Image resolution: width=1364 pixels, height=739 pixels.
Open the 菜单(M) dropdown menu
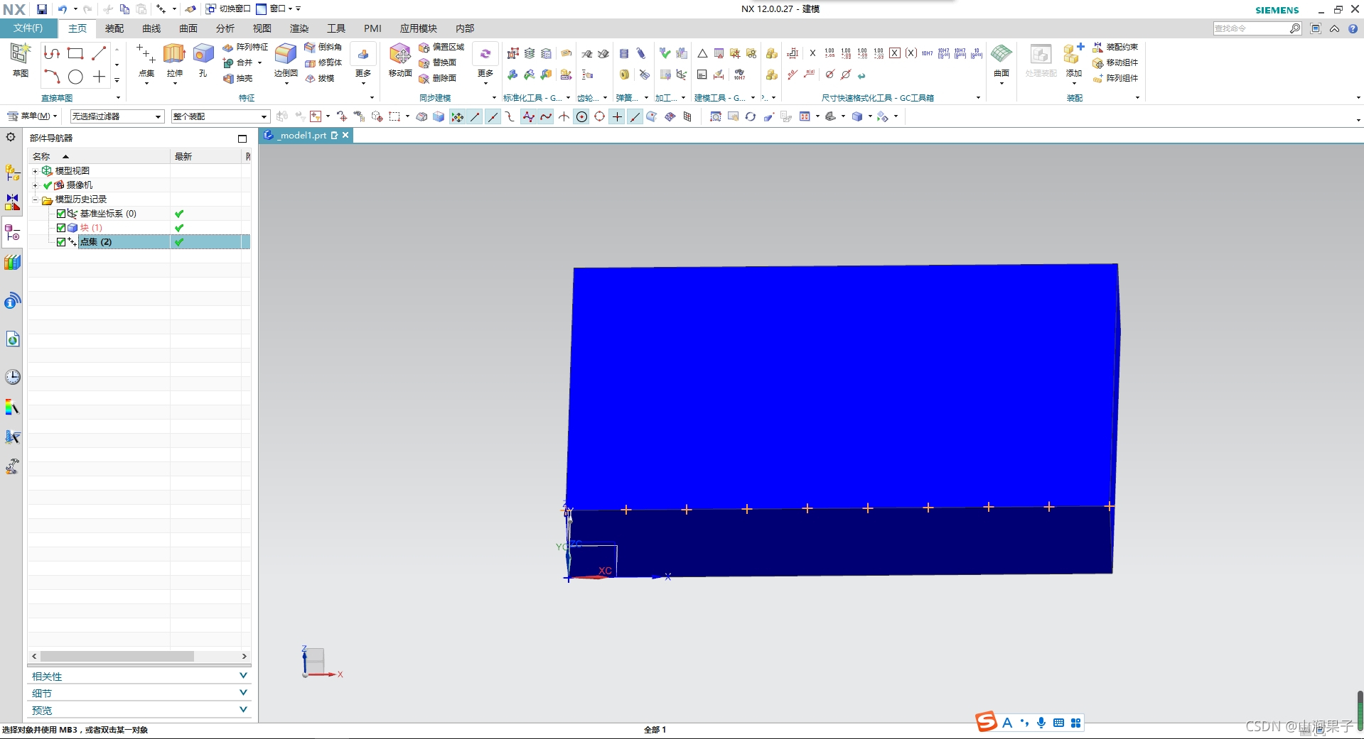[32, 116]
